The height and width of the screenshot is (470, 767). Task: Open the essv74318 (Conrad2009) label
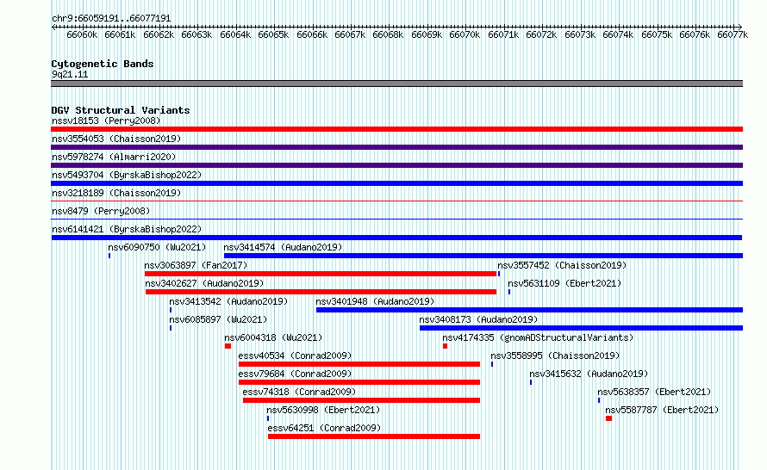coord(299,392)
